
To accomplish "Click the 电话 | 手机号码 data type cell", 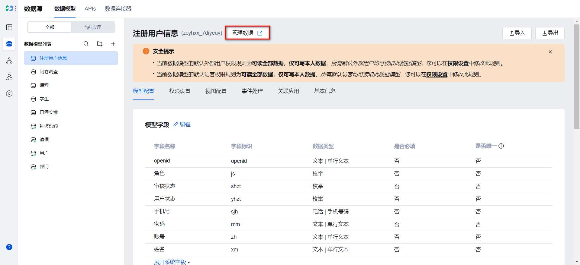I will 330,212.
